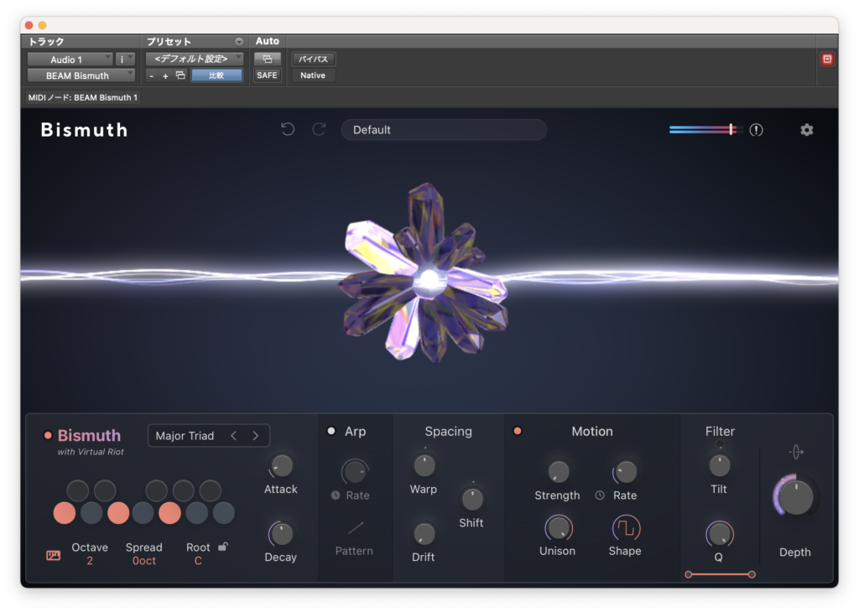Click the Spread value 0oct
The height and width of the screenshot is (612, 859).
(x=144, y=561)
